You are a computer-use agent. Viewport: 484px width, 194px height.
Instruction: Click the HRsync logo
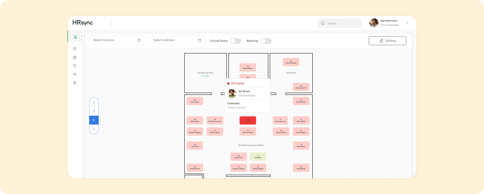[x=83, y=23]
